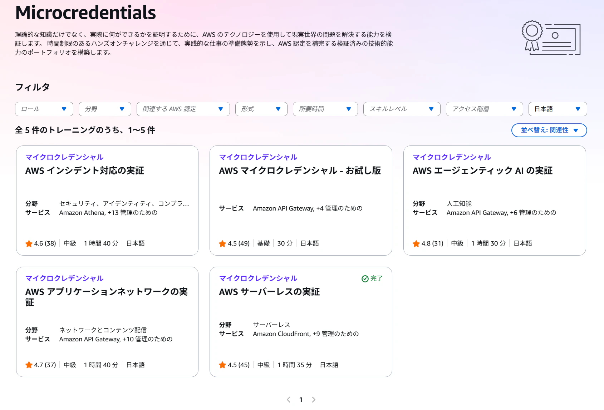Click Amazon API Gateway, +6 管理のための text
Image resolution: width=604 pixels, height=410 pixels.
(x=501, y=213)
